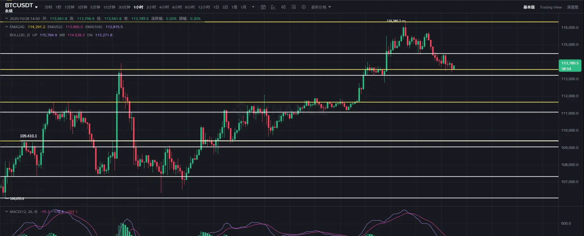This screenshot has height=236, width=584.
Task: Pick the 8小时 interval
Action: coord(190,7)
